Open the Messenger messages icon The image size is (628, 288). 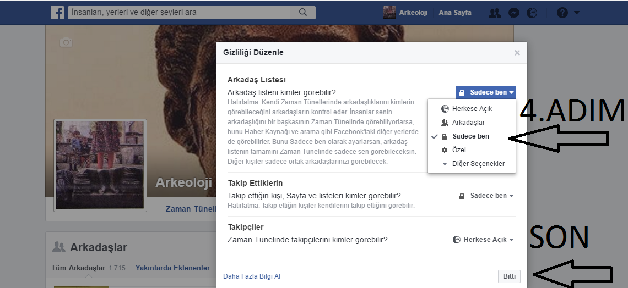click(x=514, y=13)
